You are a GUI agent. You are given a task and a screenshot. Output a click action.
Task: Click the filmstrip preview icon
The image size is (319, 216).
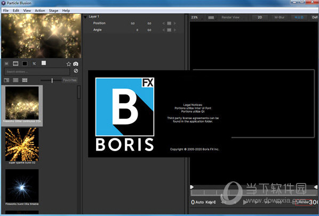tap(15, 64)
